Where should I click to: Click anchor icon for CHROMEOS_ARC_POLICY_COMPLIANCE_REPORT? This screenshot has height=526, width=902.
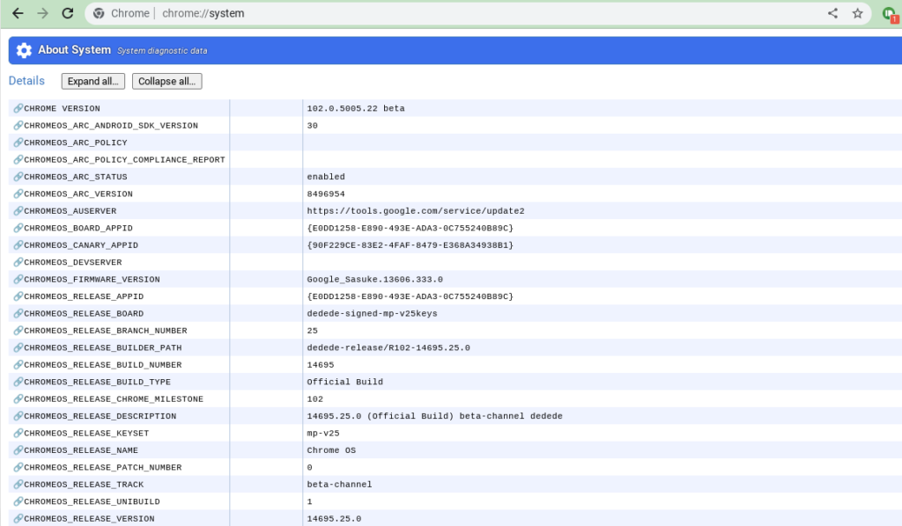click(18, 159)
